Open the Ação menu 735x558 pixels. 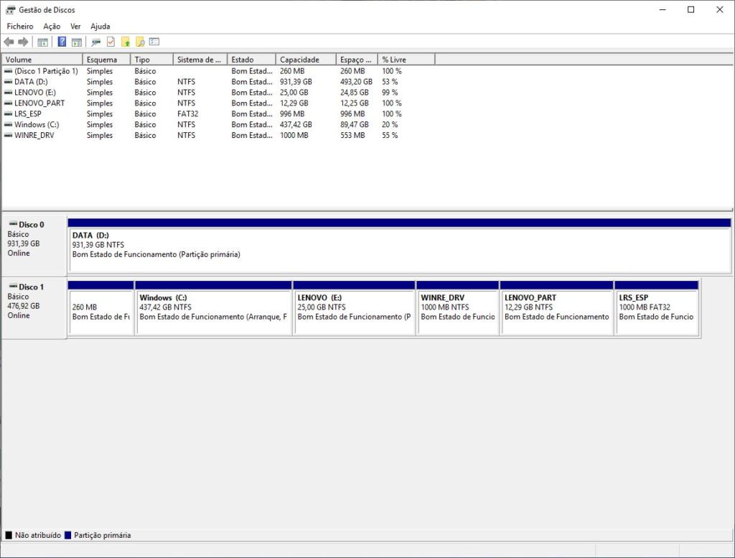tap(52, 26)
